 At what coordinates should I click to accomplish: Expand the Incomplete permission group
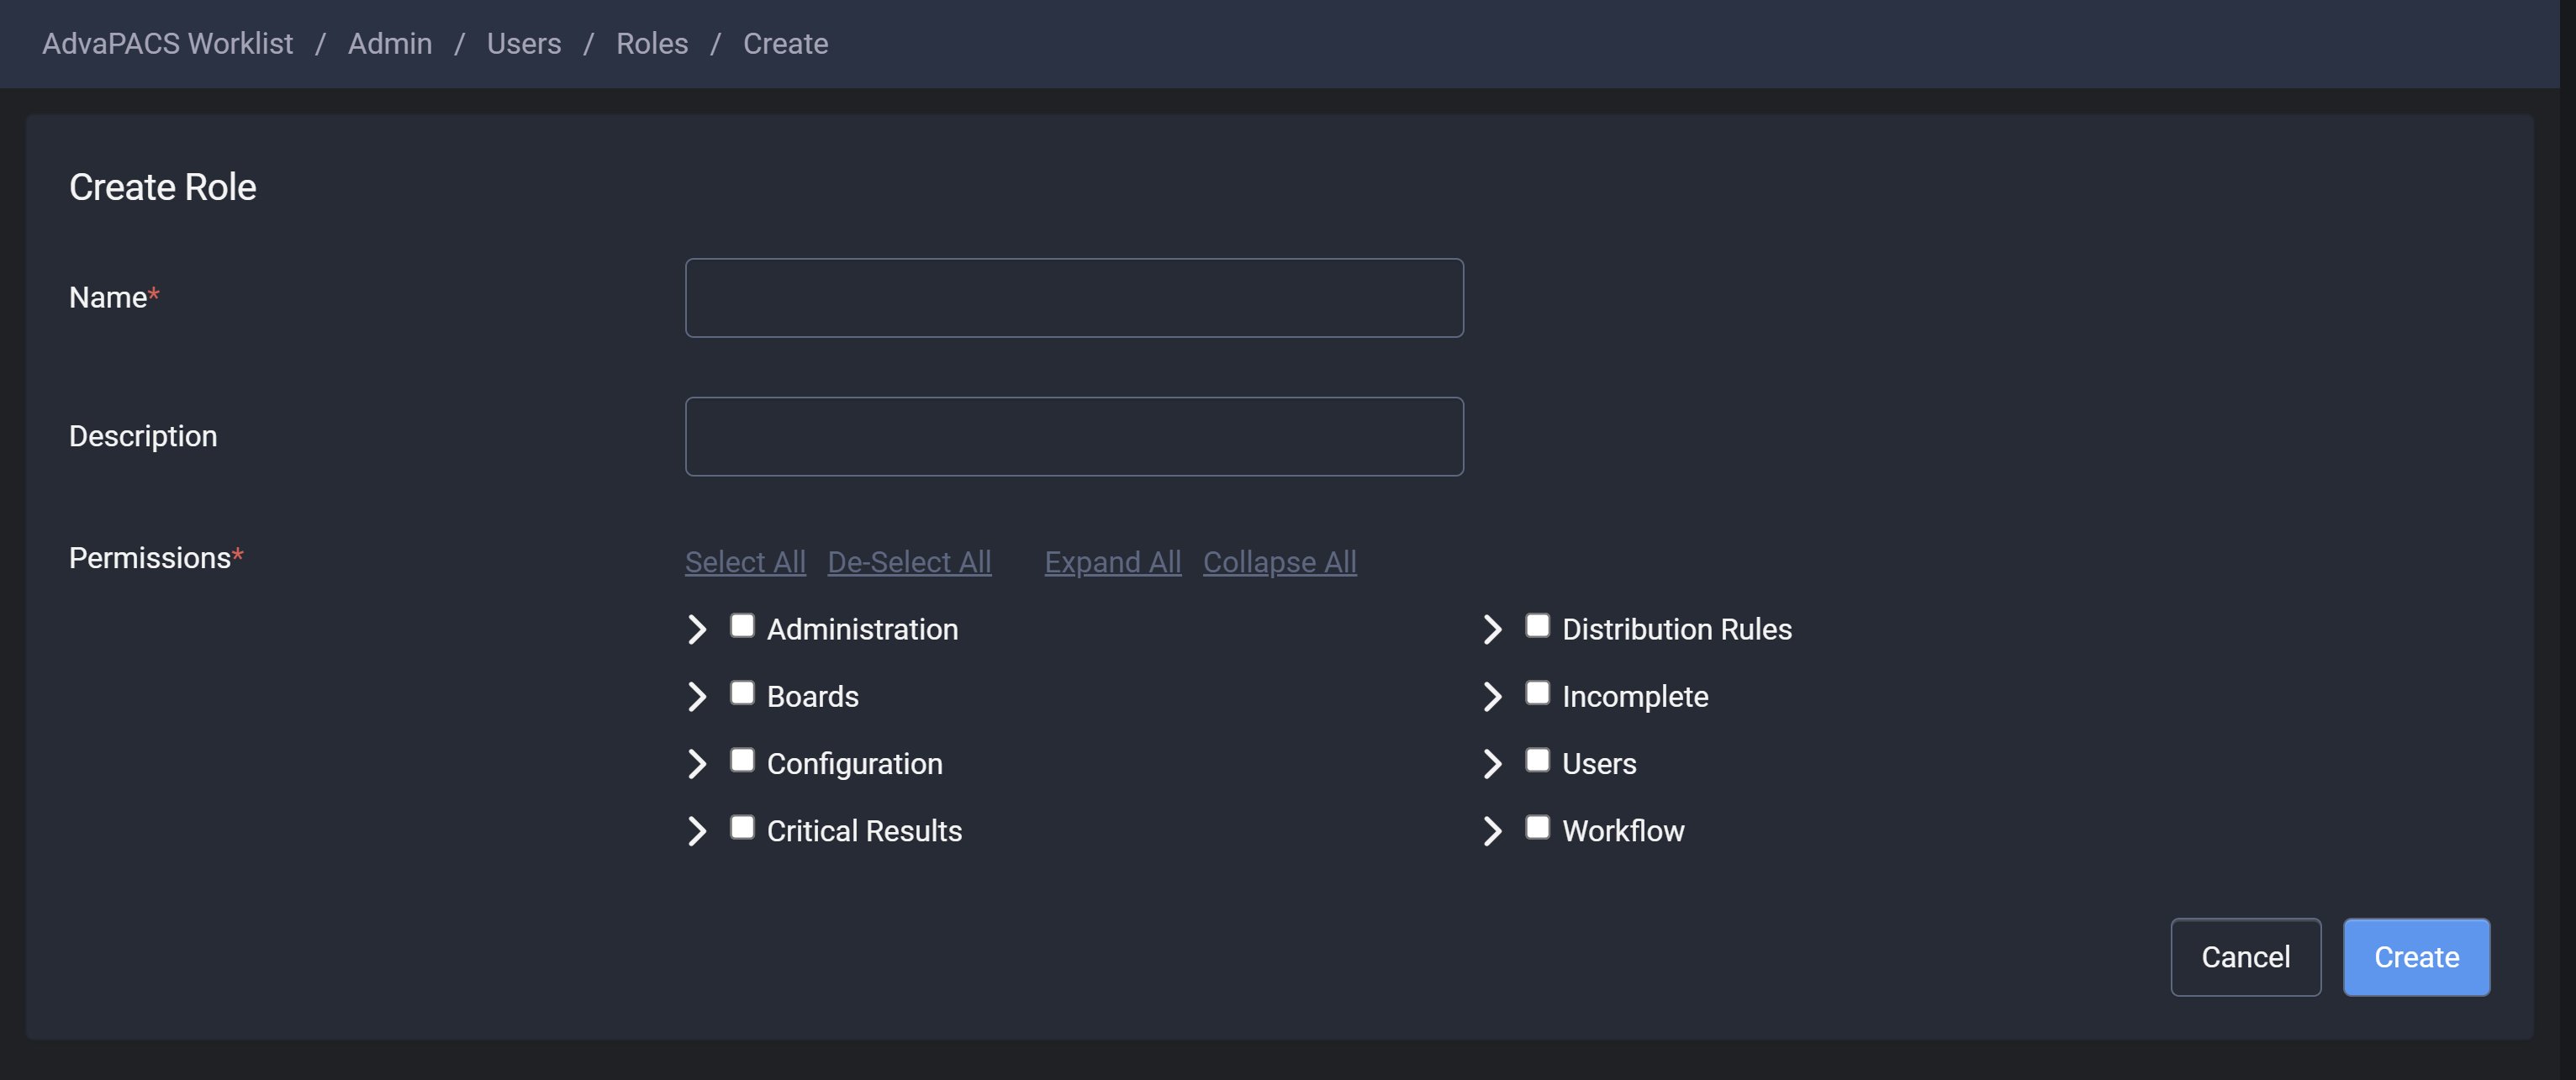[1492, 696]
